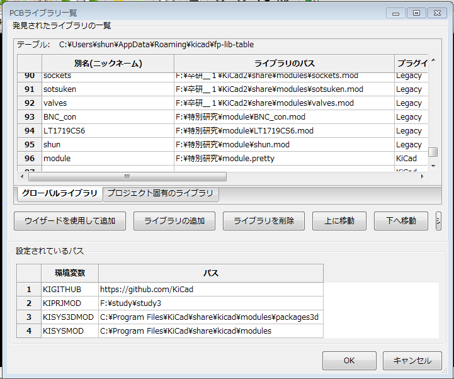Select the LT1719CS6.mod library path cell

(285, 131)
